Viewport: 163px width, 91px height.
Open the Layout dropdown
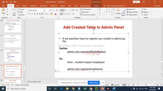coord(21,9)
